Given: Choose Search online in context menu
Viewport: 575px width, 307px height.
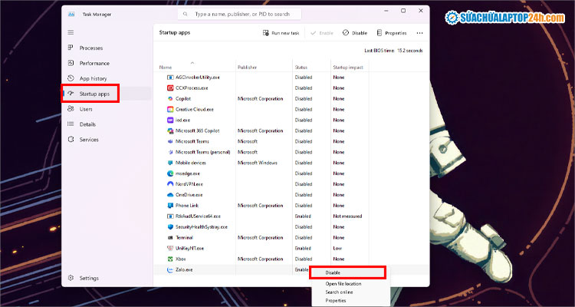Looking at the screenshot, I should [x=338, y=292].
